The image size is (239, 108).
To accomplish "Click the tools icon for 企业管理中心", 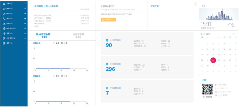I will tap(4, 38).
